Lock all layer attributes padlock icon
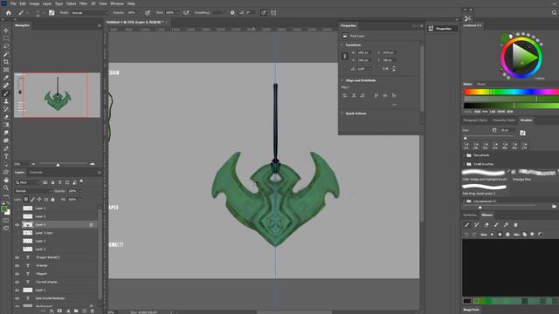Screen dimensions: 559x314 52,200
